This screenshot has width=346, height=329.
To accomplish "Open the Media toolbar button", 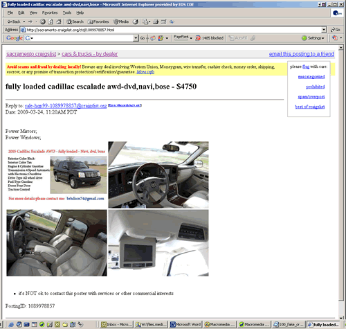I will [x=121, y=21].
